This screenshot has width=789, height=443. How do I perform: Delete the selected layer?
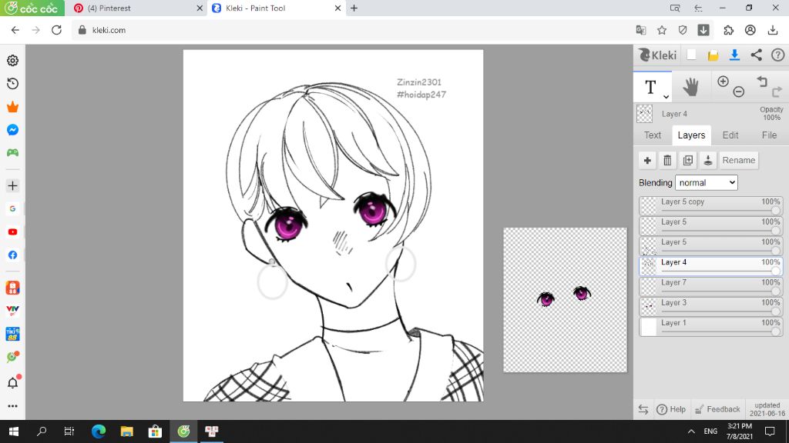tap(667, 160)
